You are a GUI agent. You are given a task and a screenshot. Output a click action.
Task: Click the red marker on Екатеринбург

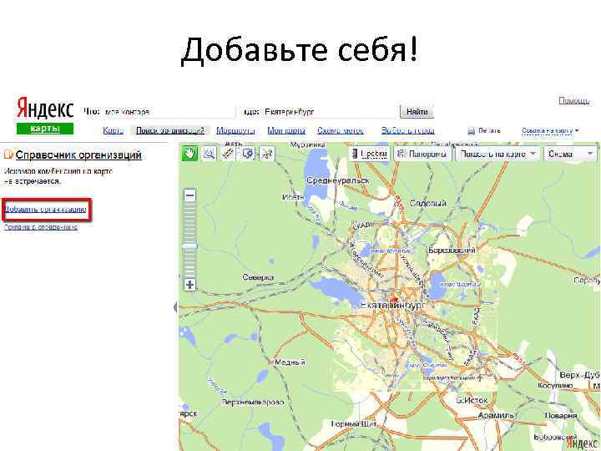[394, 299]
